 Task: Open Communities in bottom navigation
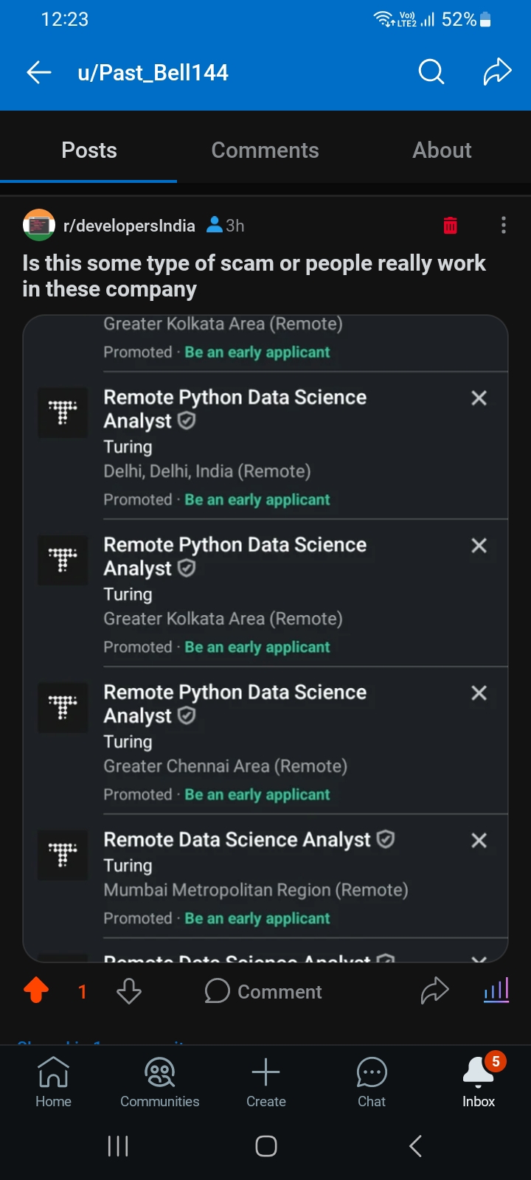click(160, 1081)
